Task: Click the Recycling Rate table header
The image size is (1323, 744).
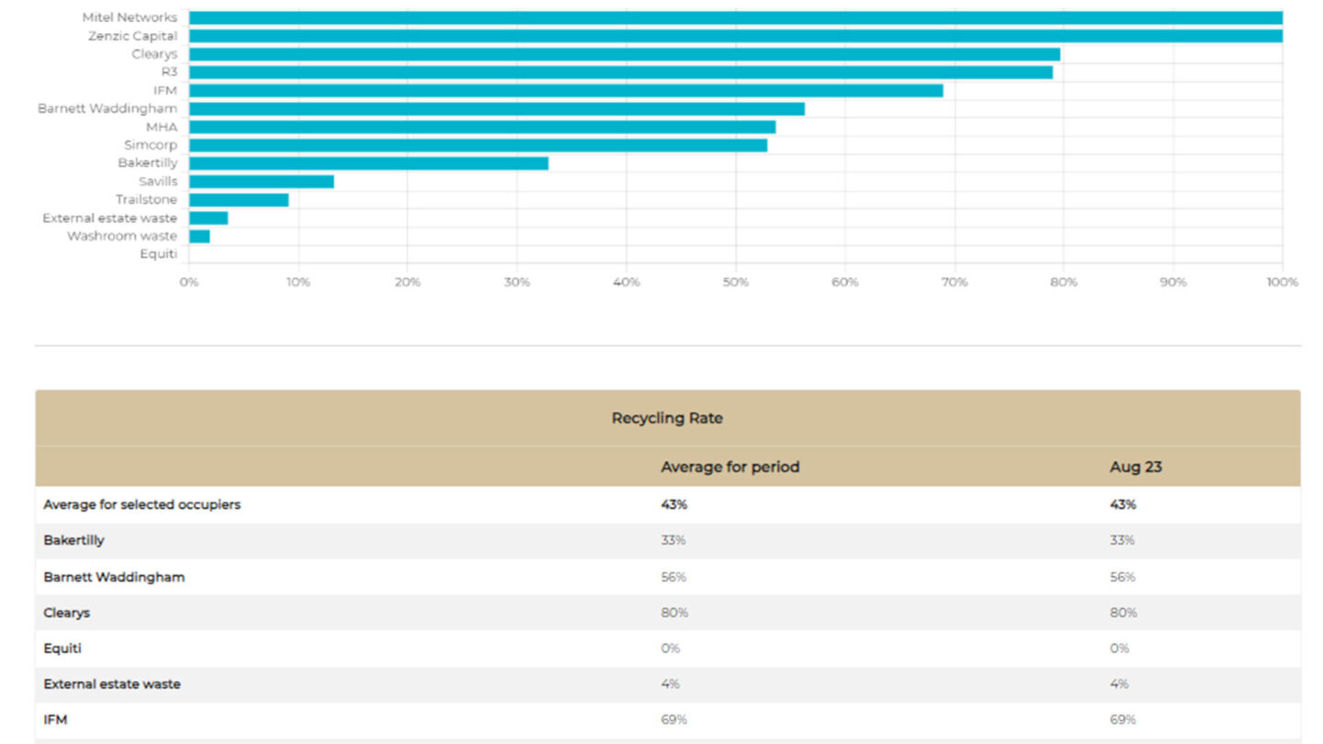Action: pyautogui.click(x=667, y=418)
